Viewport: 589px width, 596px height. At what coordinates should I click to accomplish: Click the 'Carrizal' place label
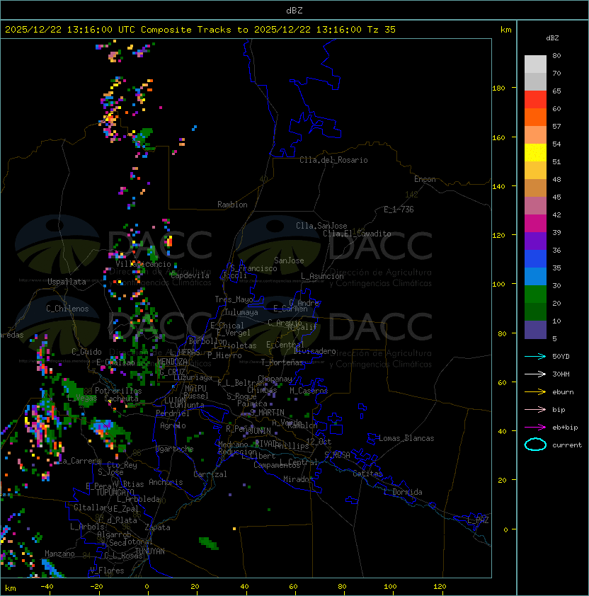[x=210, y=474]
